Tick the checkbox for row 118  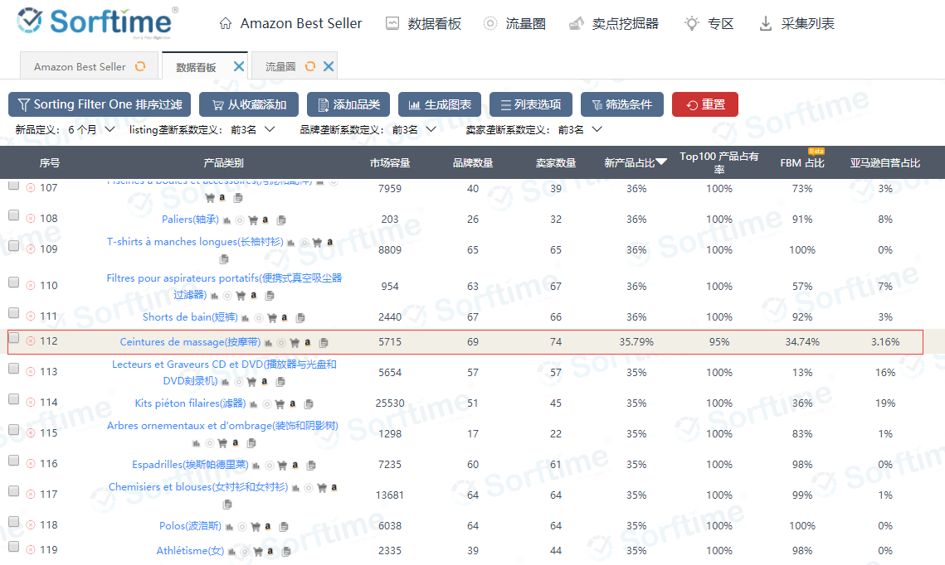tap(12, 521)
